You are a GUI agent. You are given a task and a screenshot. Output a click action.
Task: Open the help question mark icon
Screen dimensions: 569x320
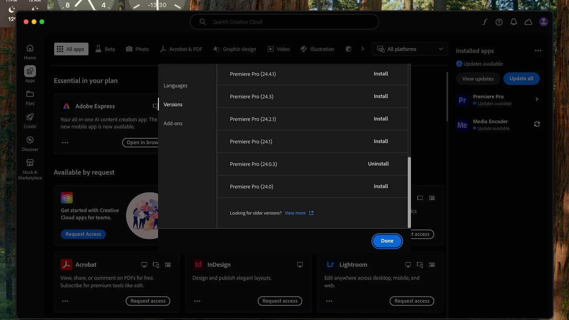[x=499, y=22]
